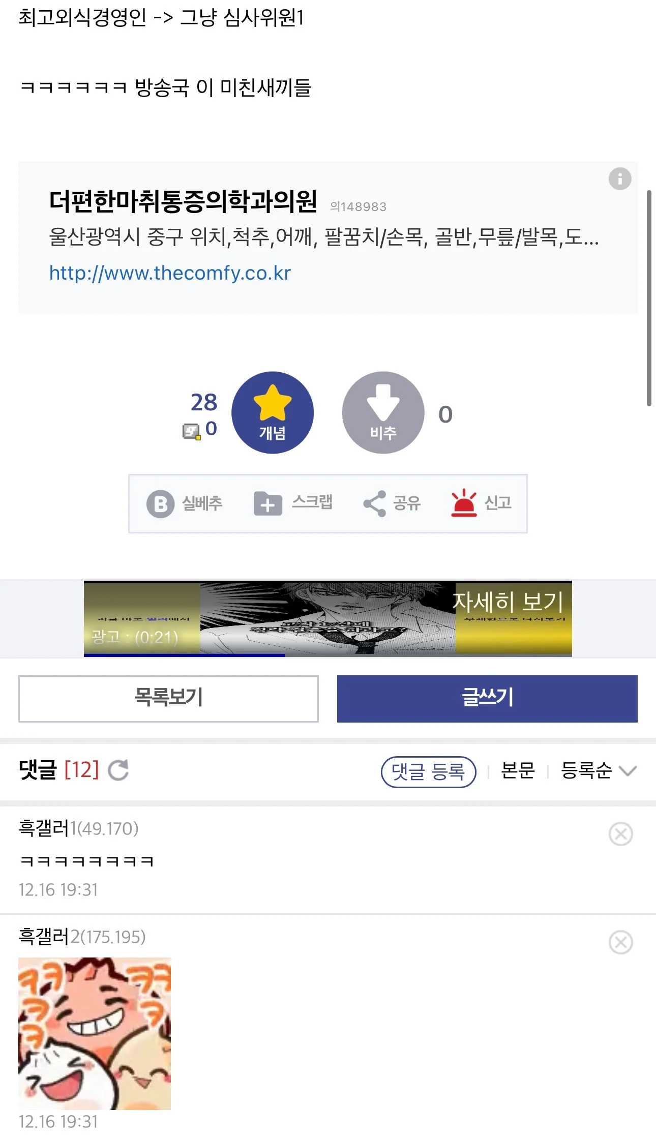Tap 자세히 보기 on the video ad
The image size is (656, 1137).
tap(508, 602)
